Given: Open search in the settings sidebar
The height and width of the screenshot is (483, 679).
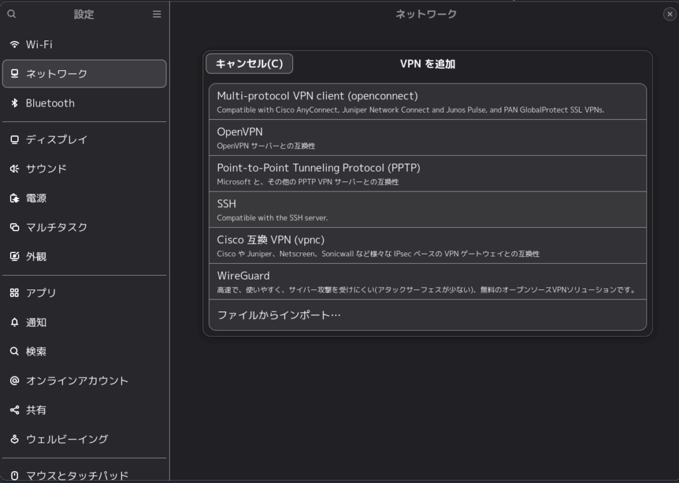Looking at the screenshot, I should [x=12, y=15].
